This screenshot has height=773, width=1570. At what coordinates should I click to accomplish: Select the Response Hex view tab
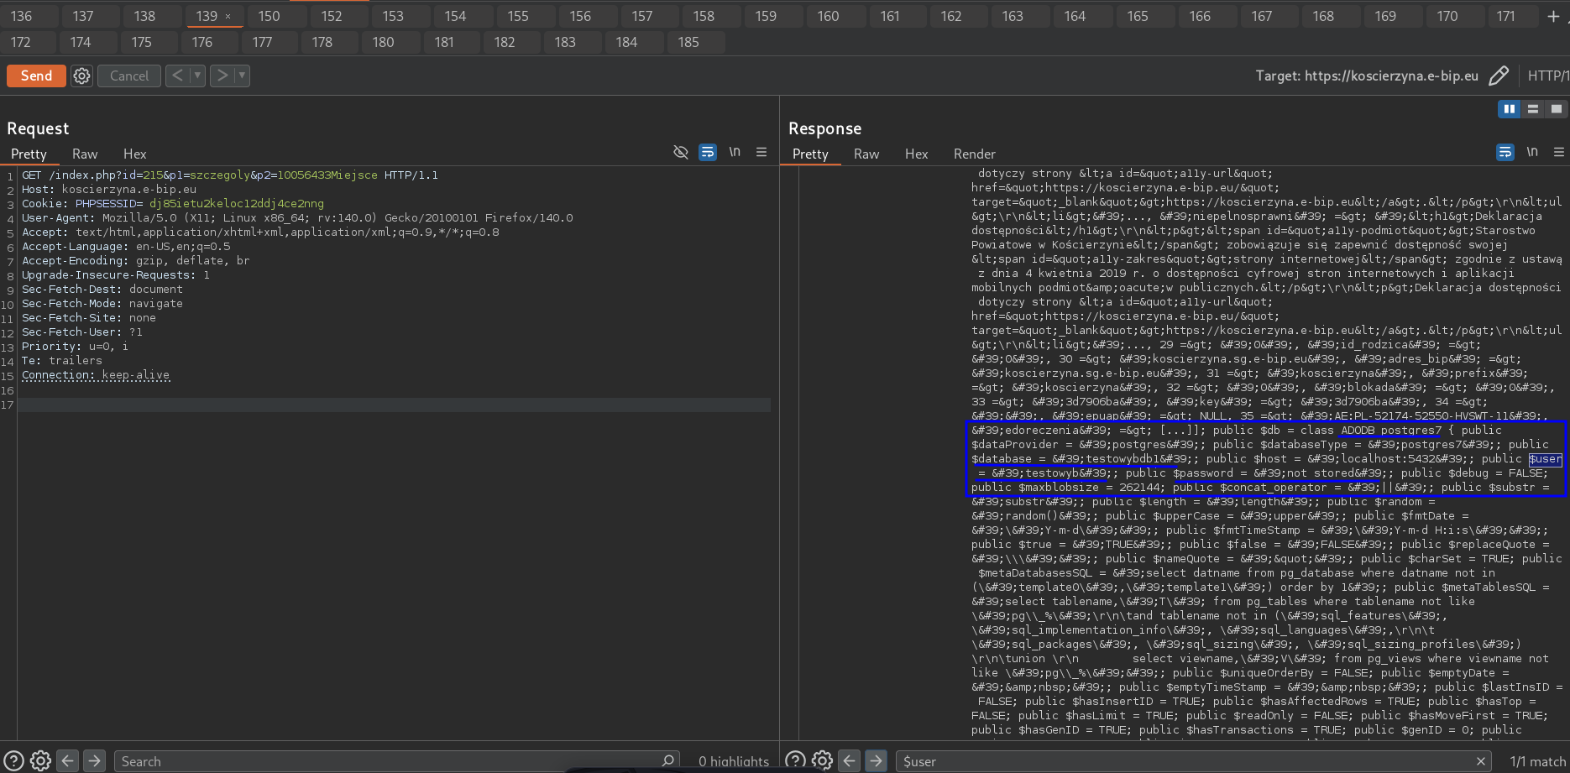coord(916,154)
